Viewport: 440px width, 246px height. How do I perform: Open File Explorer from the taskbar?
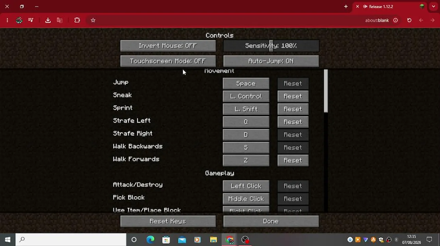[213, 240]
